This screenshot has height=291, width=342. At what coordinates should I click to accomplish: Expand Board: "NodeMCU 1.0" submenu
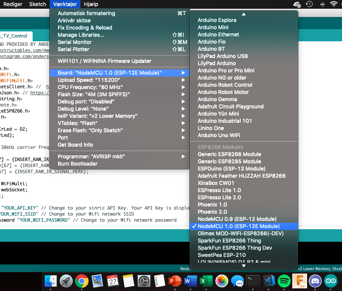[x=120, y=73]
